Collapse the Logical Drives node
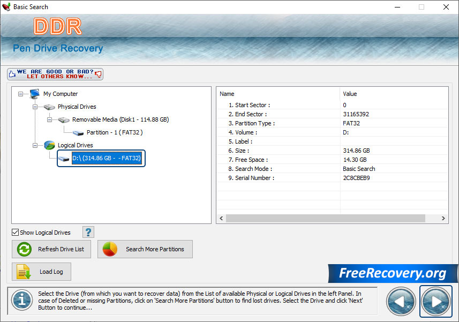The height and width of the screenshot is (322, 459). [35, 146]
